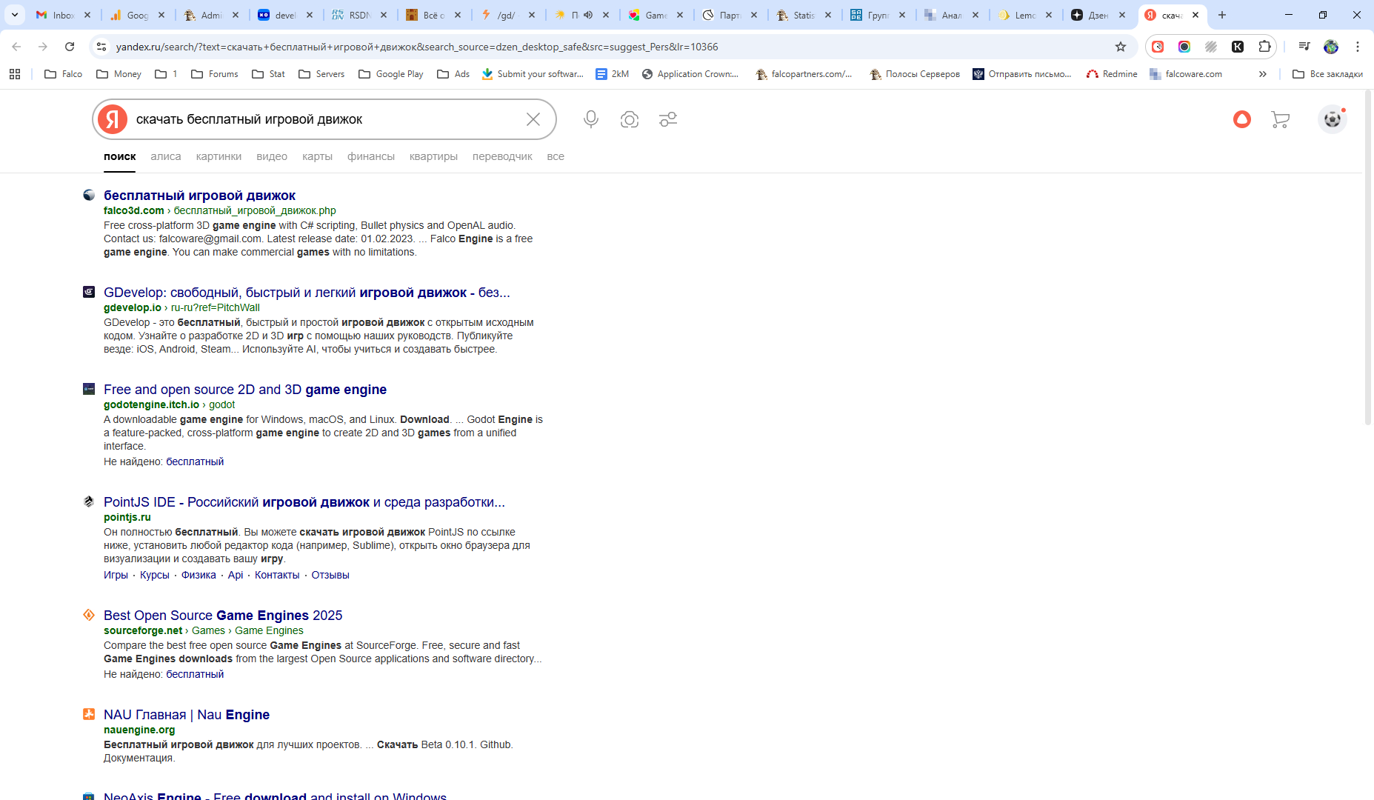The image size is (1374, 800).
Task: Click into the Yandex search input field
Action: [326, 119]
